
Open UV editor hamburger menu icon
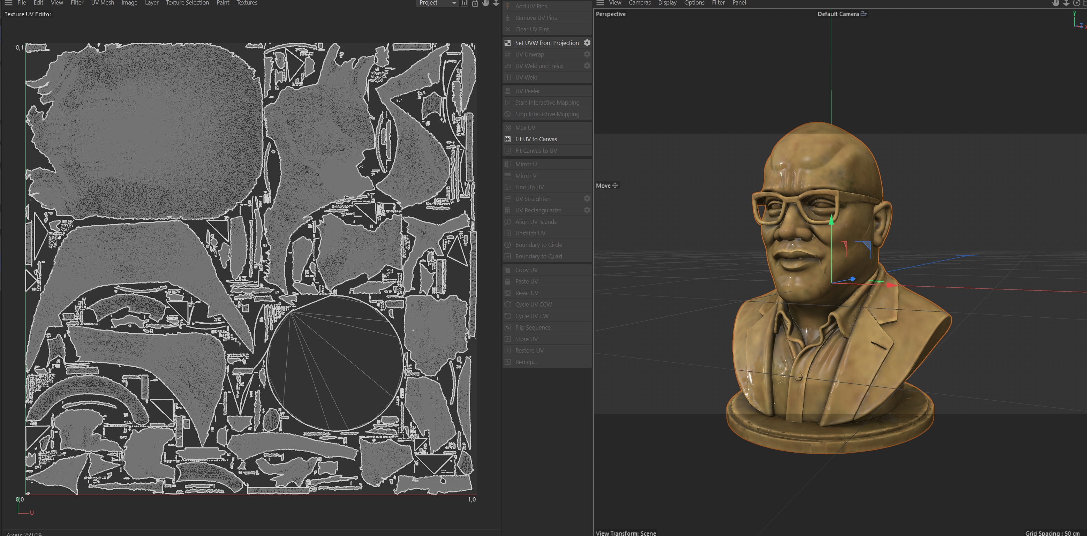point(8,3)
